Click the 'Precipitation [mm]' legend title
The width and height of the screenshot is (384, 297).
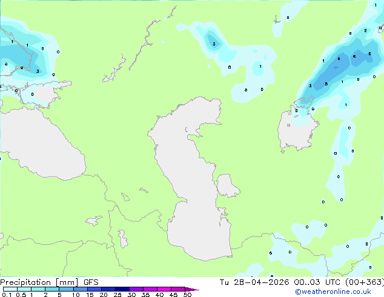pos(39,282)
